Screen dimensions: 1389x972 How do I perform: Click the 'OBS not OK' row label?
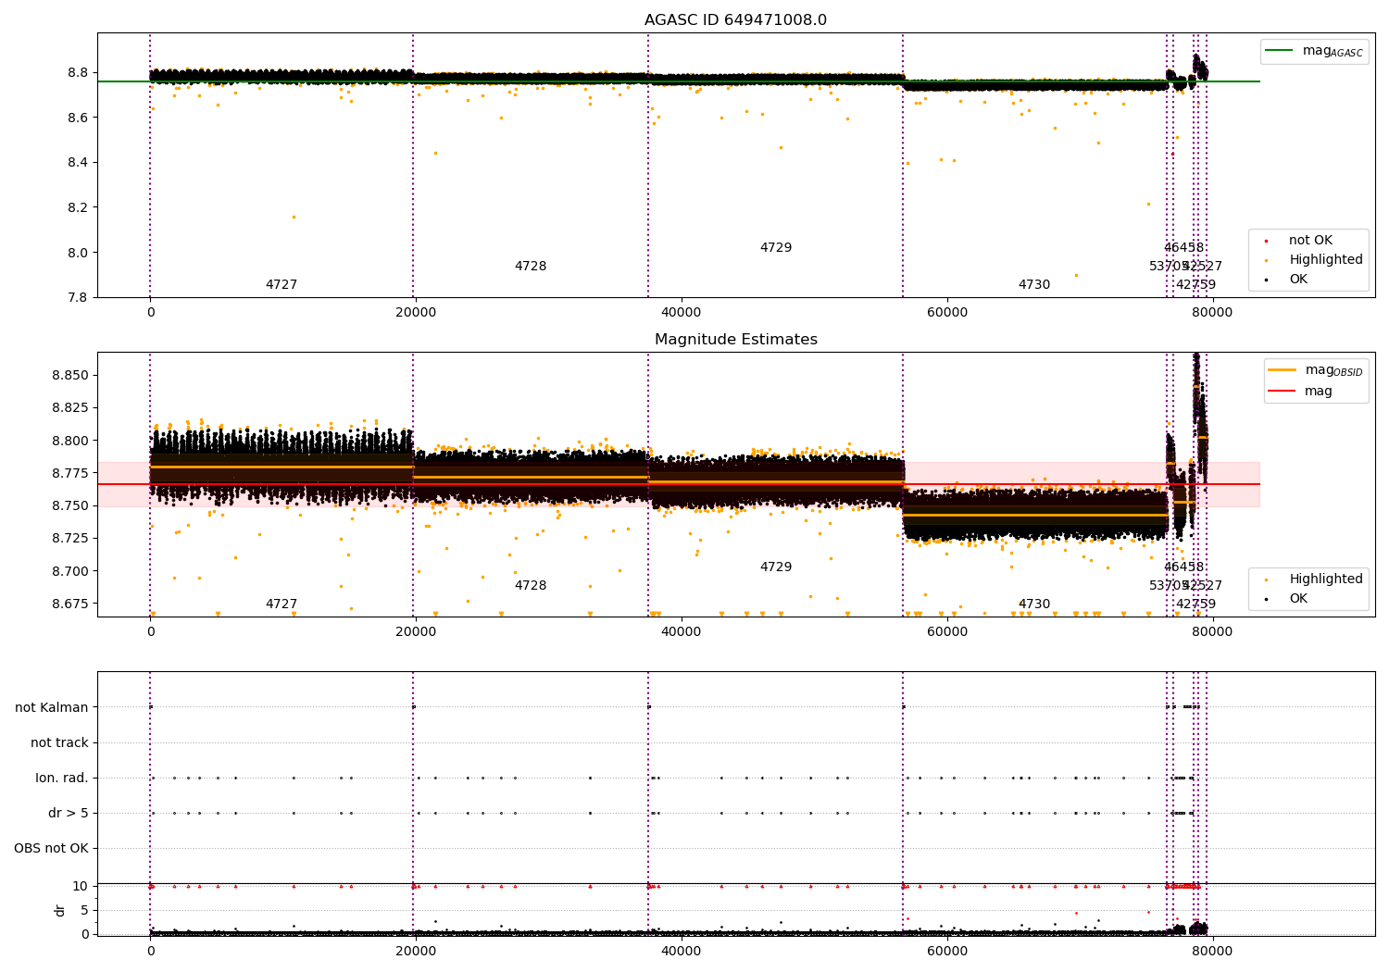coord(51,849)
